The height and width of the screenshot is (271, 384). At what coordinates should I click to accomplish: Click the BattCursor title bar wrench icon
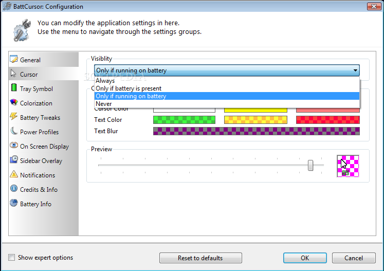[7, 6]
